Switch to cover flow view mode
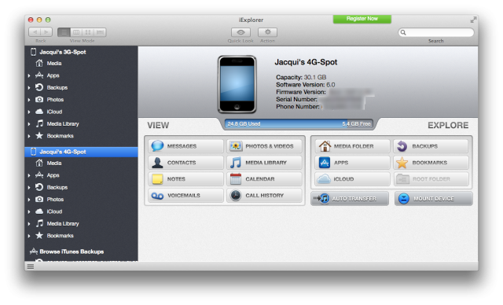The image size is (503, 305). pyautogui.click(x=100, y=32)
